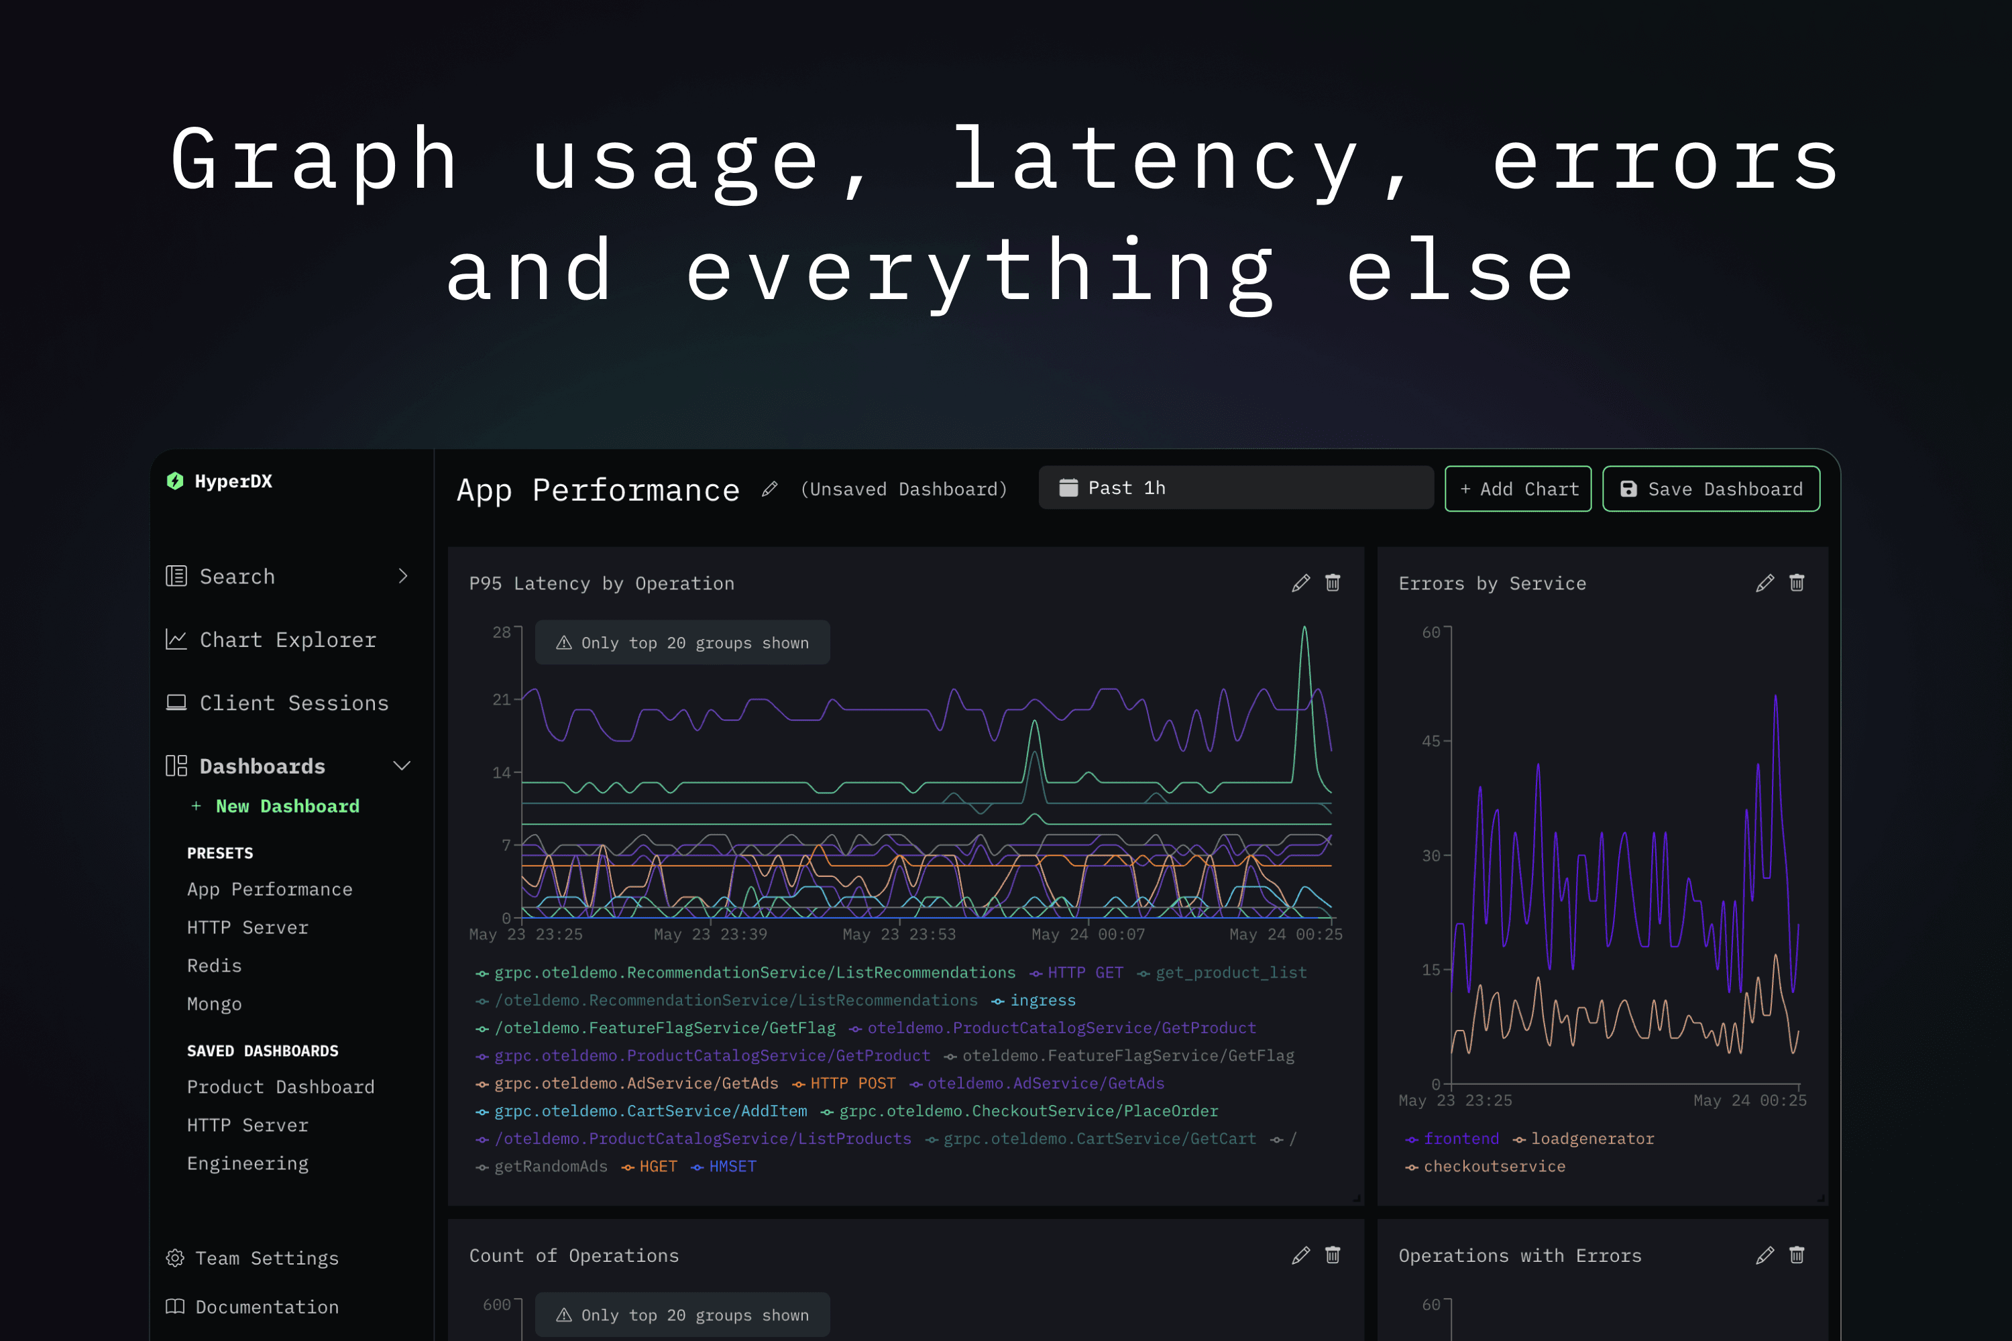Delete the Errors by Service chart

point(1797,583)
